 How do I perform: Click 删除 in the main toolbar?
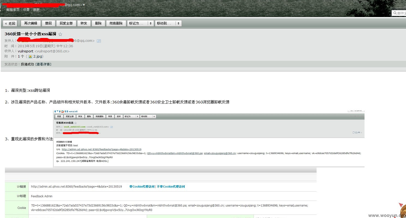pyautogui.click(x=98, y=23)
